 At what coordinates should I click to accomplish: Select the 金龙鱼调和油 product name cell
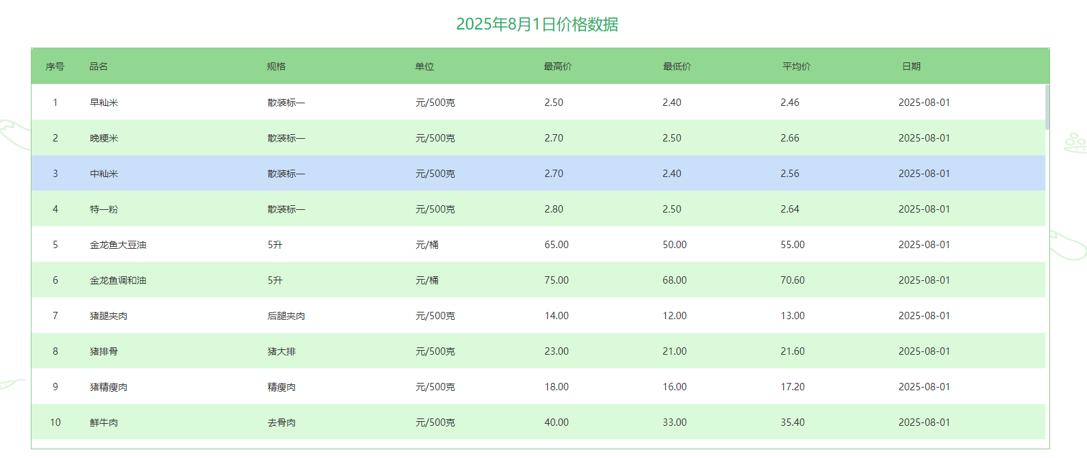pos(118,280)
